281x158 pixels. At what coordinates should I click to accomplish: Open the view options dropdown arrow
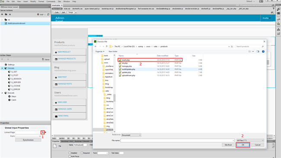point(253,52)
